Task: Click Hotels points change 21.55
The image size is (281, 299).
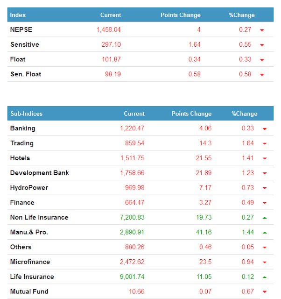Action: pyautogui.click(x=204, y=158)
